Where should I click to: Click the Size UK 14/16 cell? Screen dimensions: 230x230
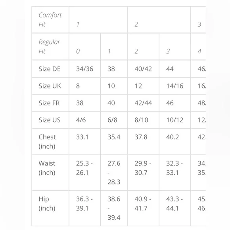coord(175,86)
